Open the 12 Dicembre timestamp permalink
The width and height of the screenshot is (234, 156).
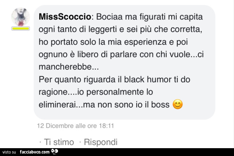[76, 126]
